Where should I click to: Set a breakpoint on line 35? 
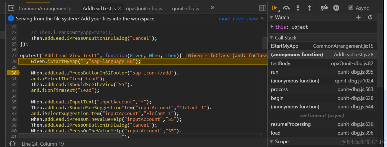(14, 102)
